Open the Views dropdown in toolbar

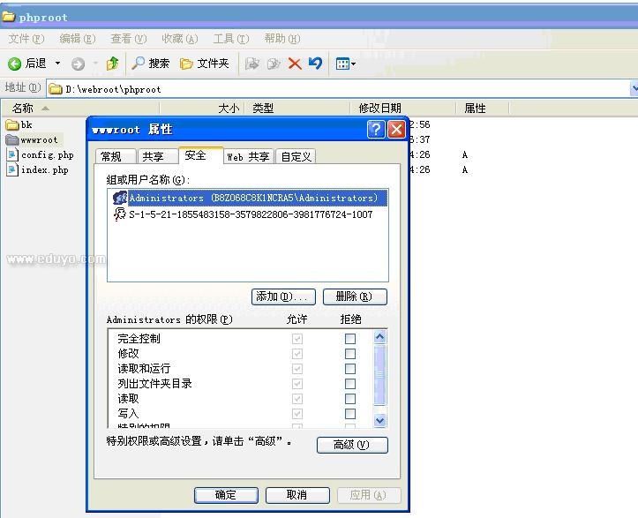point(346,64)
